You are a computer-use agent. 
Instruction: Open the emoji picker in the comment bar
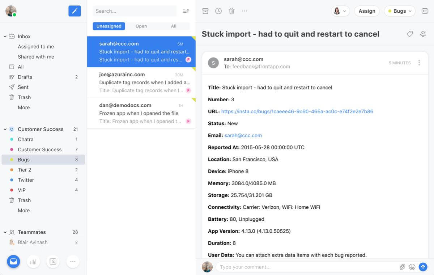click(412, 267)
